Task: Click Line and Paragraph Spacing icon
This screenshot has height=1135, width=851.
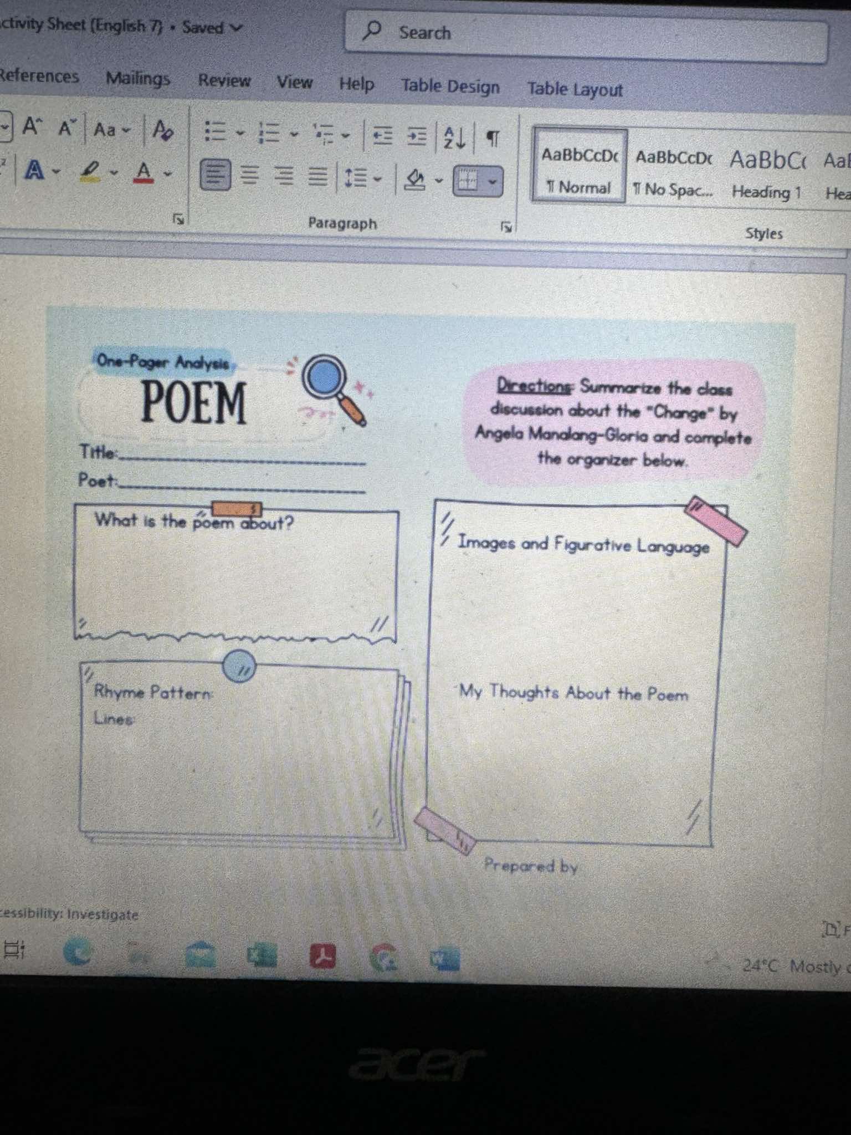Action: (x=356, y=178)
